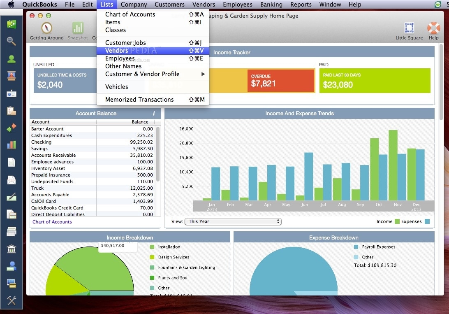This screenshot has width=449, height=314.
Task: Click the blue person with check sidebar icon
Action: [x=12, y=266]
